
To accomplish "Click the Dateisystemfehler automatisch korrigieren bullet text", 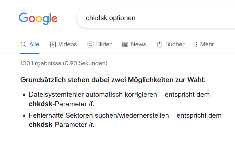I will pos(93,95).
